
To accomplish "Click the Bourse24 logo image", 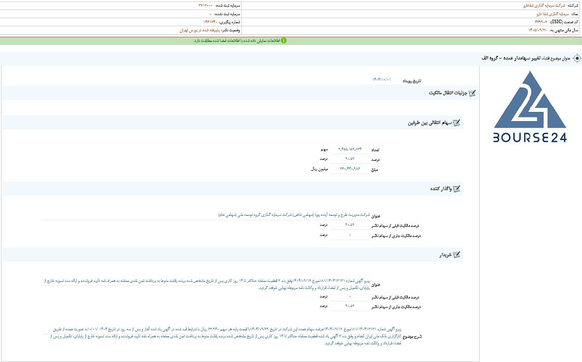I will [x=530, y=106].
